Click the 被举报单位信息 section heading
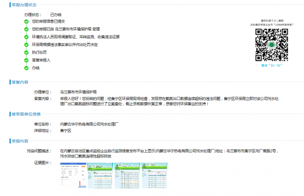This screenshot has height=196, width=304. [x=26, y=114]
